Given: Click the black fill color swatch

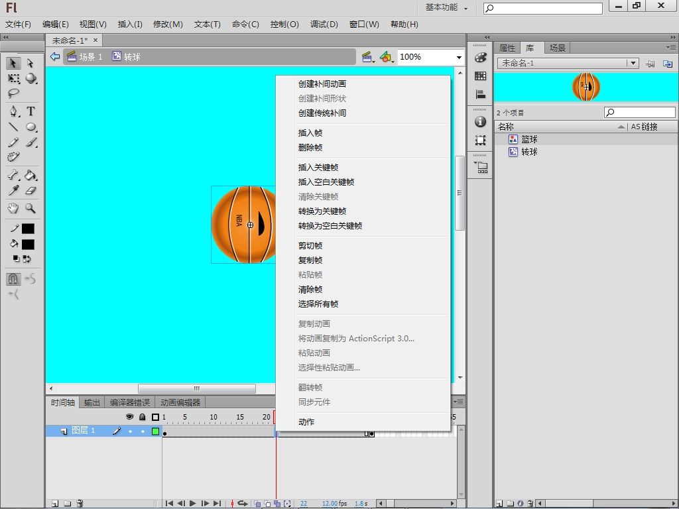Looking at the screenshot, I should click(x=28, y=244).
